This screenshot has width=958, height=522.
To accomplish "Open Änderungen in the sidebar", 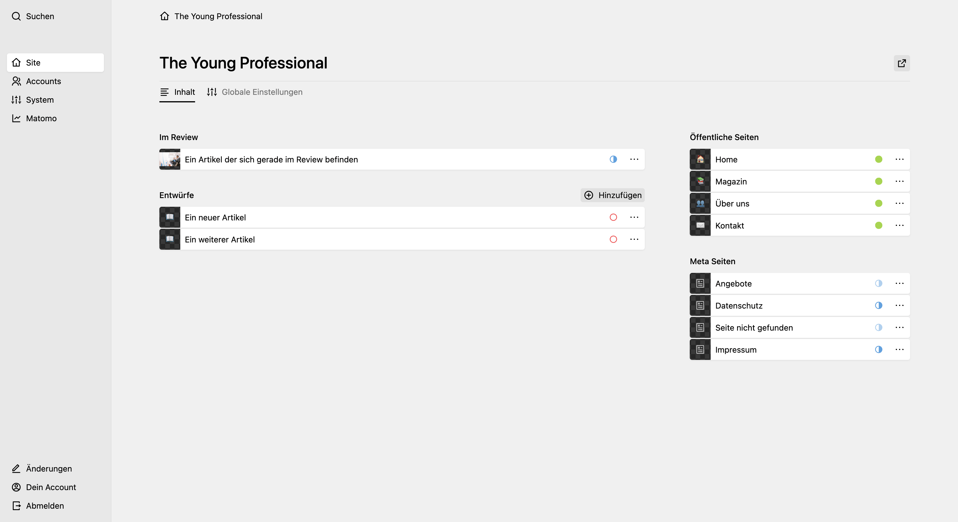I will tap(55, 469).
